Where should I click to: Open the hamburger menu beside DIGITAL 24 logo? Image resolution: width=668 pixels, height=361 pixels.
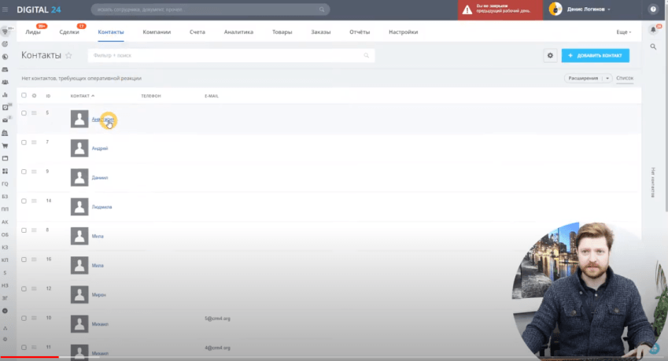pos(5,9)
